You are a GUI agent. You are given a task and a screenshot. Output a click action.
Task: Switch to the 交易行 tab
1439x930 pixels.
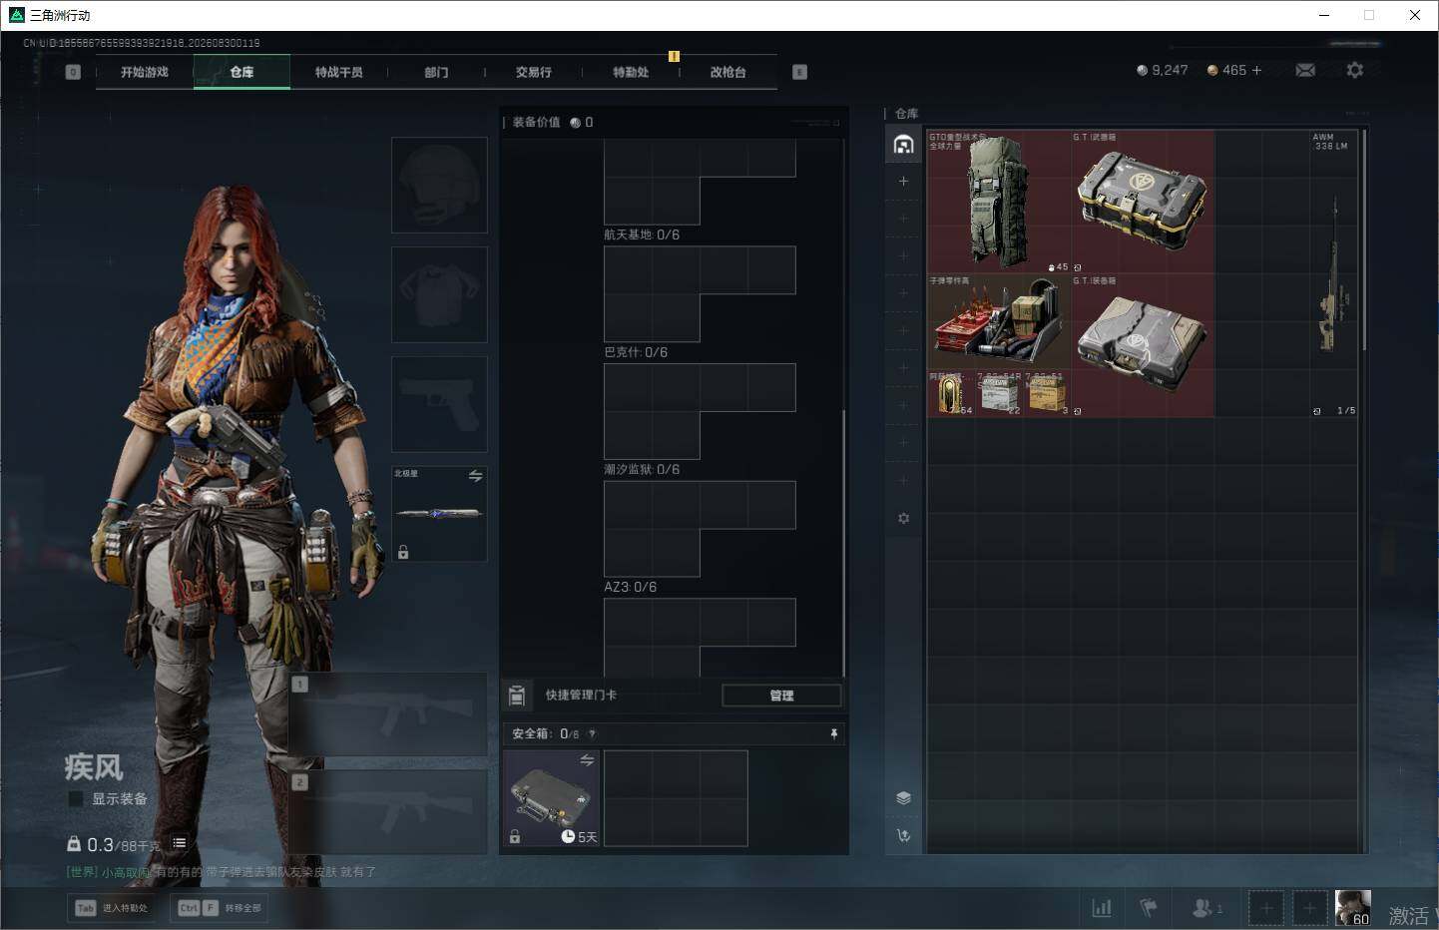point(533,72)
